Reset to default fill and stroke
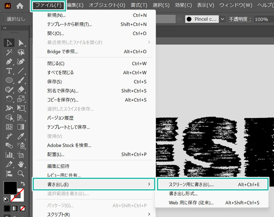This screenshot has width=274, height=217. point(6,199)
